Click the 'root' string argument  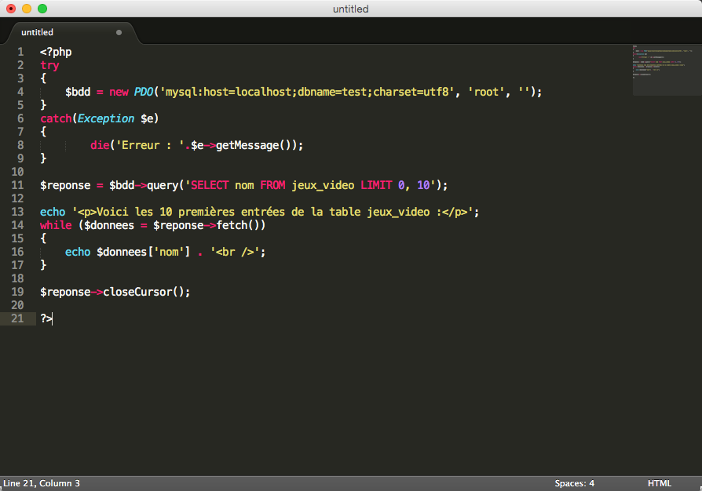[x=486, y=92]
